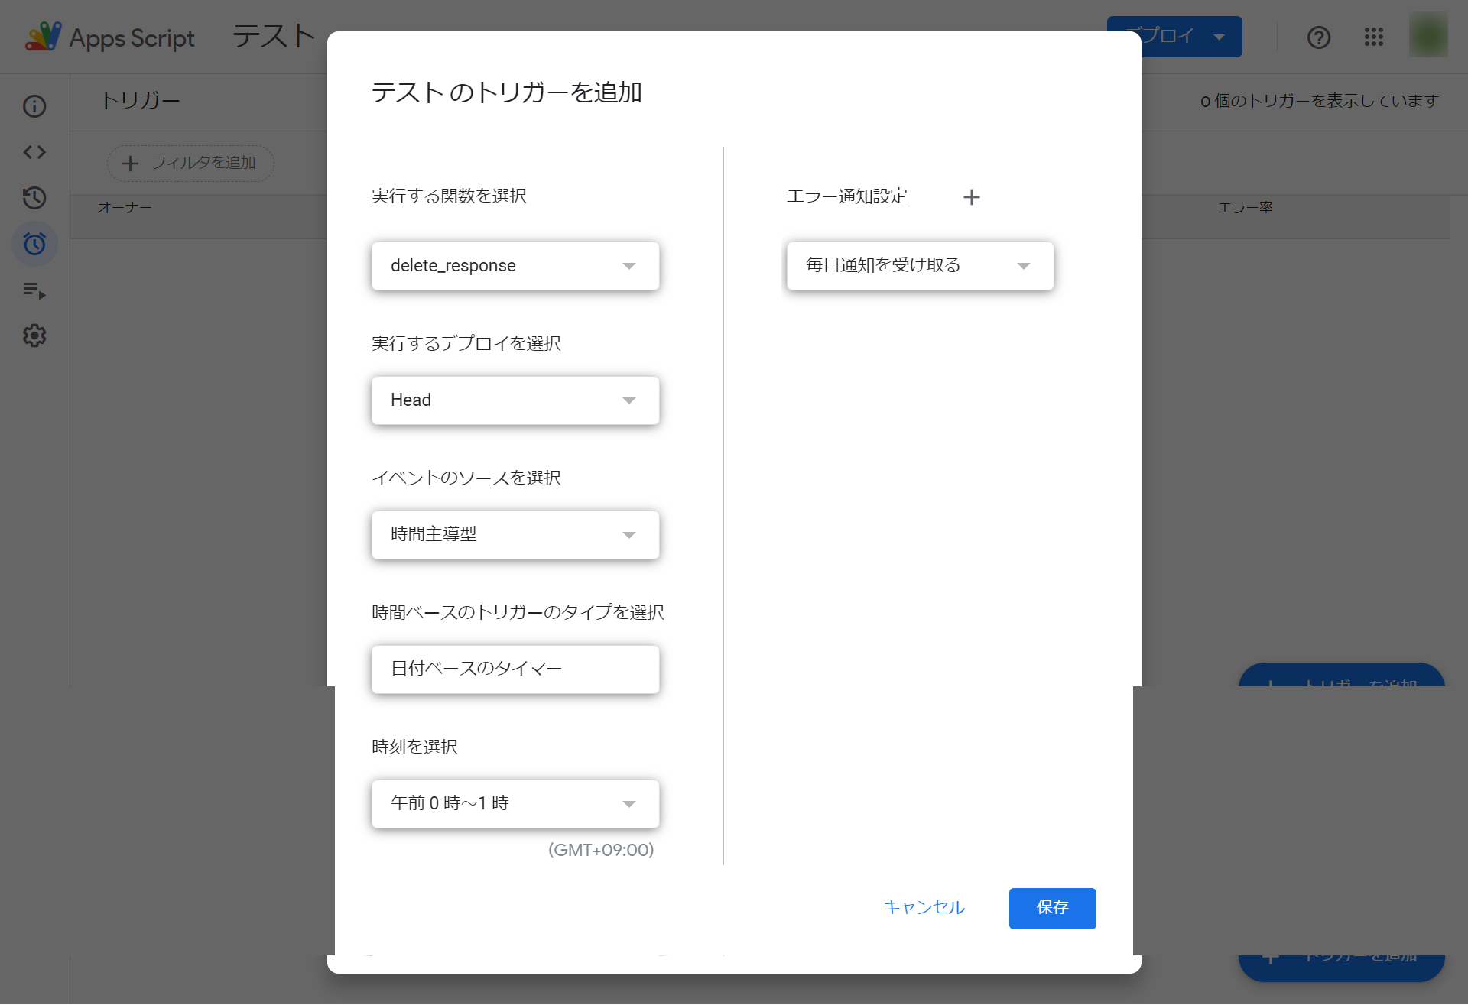The width and height of the screenshot is (1468, 1005).
Task: Select the Triggers panel icon
Action: (34, 244)
